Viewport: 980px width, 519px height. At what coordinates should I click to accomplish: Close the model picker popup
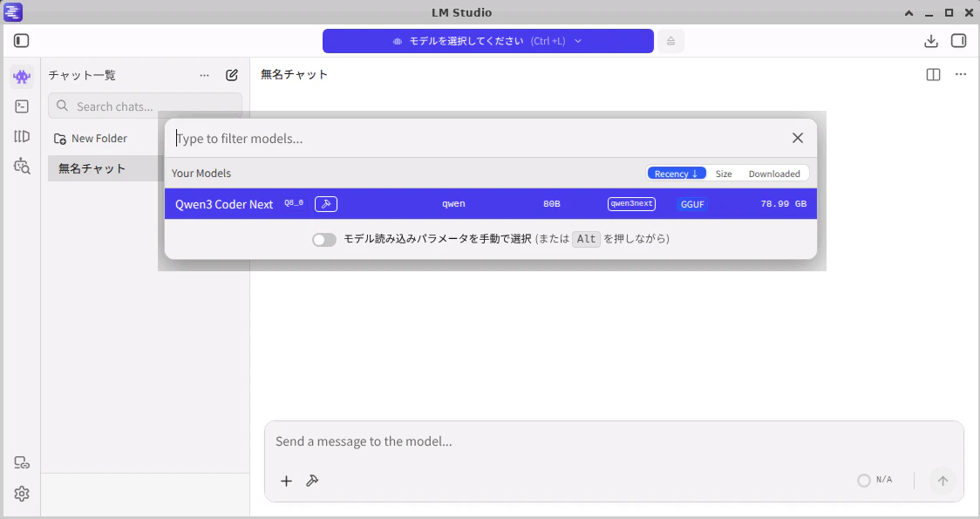(798, 138)
